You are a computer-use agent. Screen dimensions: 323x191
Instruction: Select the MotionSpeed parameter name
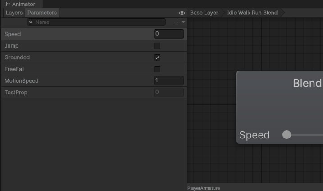pyautogui.click(x=22, y=81)
